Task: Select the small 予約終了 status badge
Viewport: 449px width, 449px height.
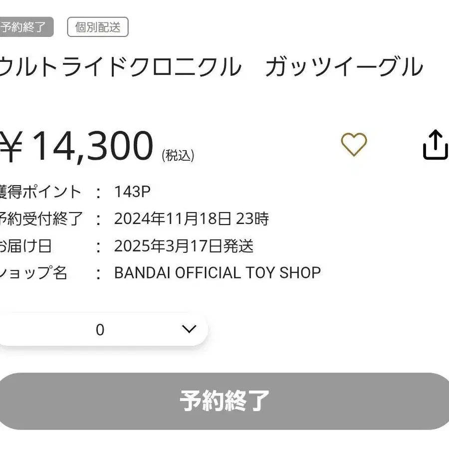Action: pos(26,27)
